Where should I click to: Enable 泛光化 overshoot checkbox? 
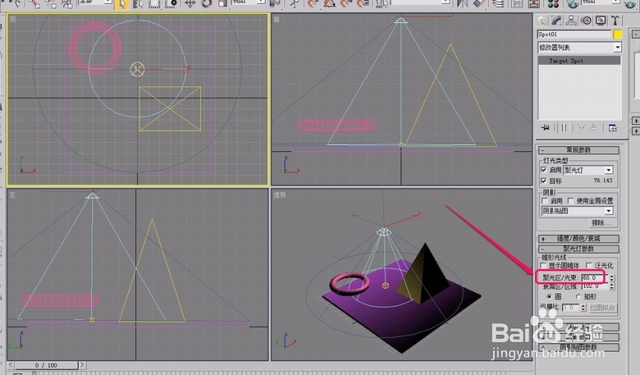589,266
